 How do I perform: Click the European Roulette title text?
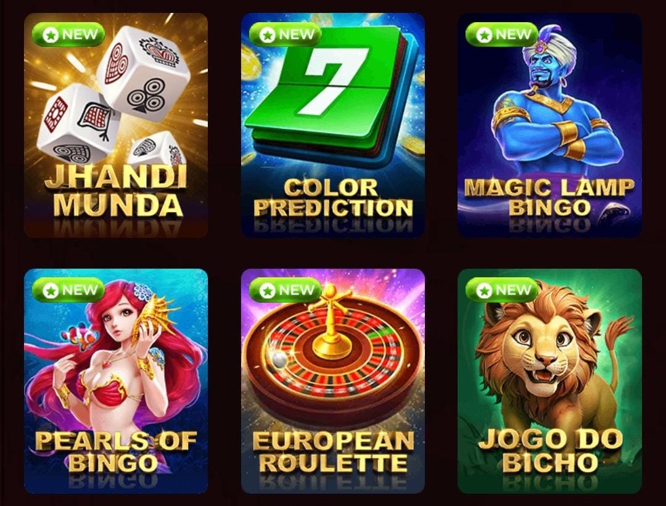(x=333, y=452)
